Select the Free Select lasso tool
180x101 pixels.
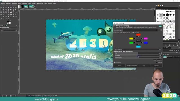click(x=11, y=8)
